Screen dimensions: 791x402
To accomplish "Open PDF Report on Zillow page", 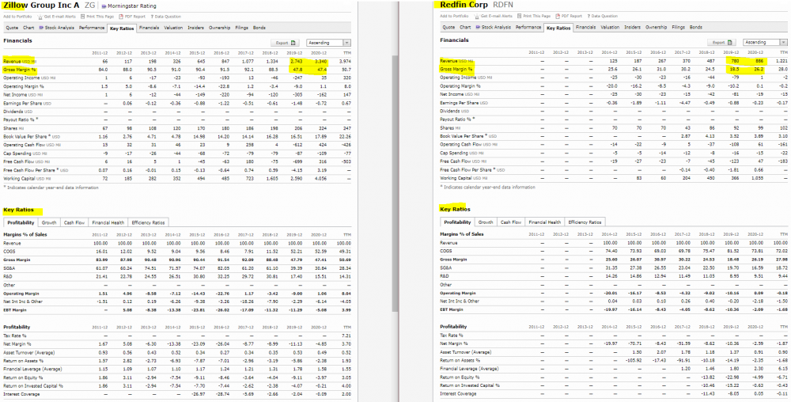I will point(132,17).
